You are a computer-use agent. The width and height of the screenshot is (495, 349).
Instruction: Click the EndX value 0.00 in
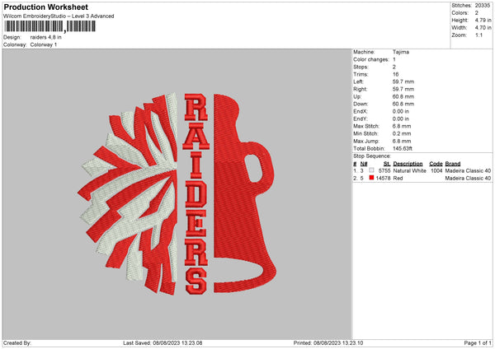[401, 111]
